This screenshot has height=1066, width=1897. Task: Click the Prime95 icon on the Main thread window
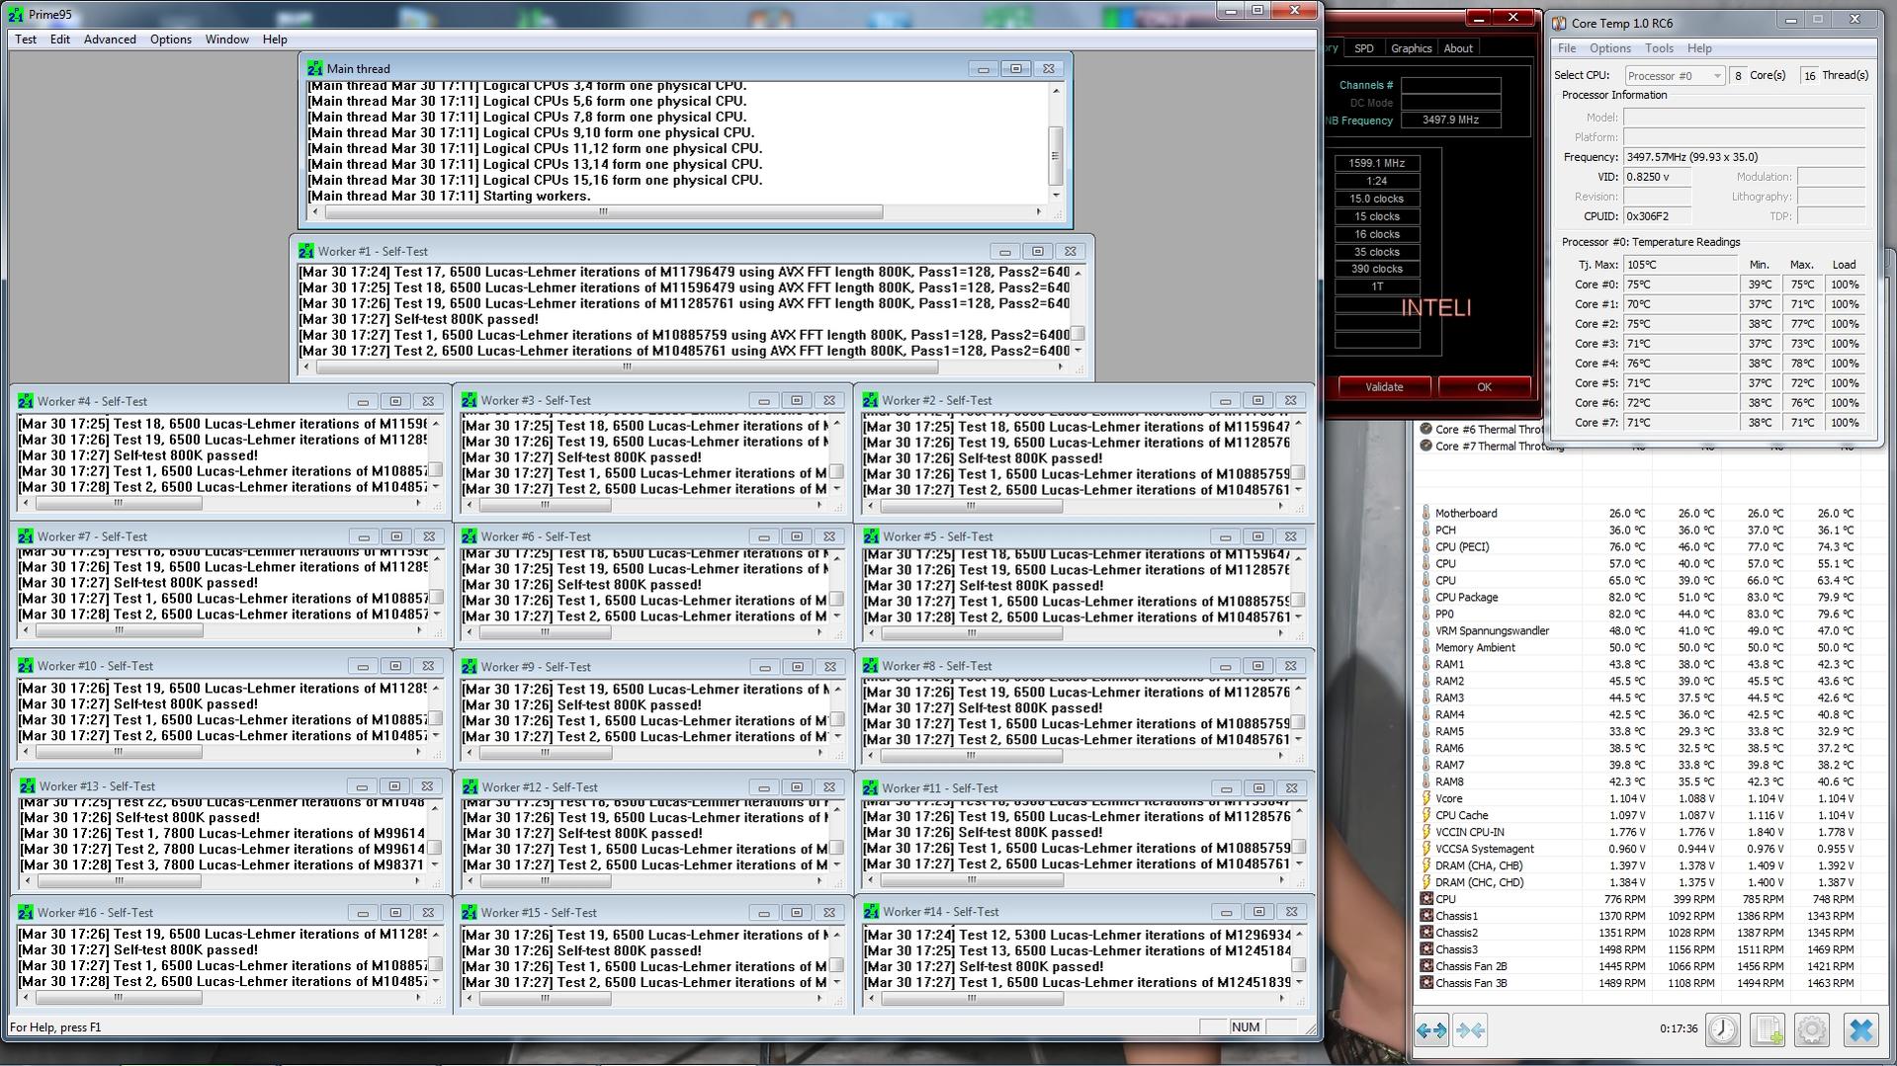[x=314, y=68]
